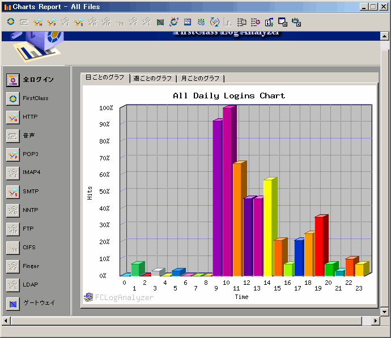Select the POP3 sidebar icon

[13, 154]
